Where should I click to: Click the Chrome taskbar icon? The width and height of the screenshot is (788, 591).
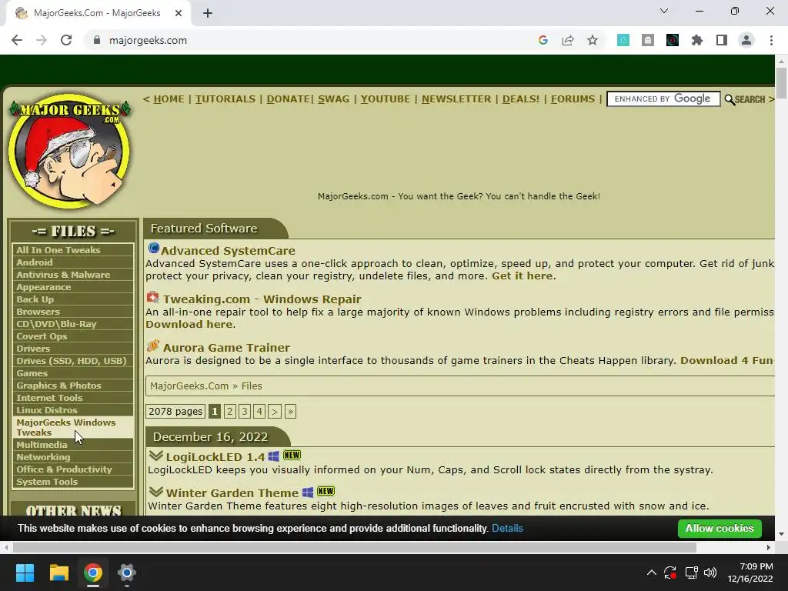pos(93,573)
